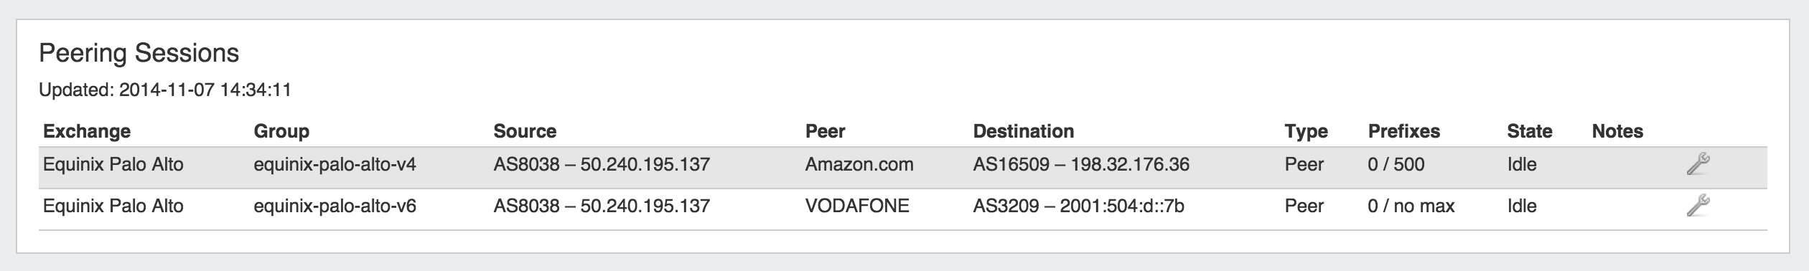Click the Destination column header
1809x271 pixels.
1024,131
